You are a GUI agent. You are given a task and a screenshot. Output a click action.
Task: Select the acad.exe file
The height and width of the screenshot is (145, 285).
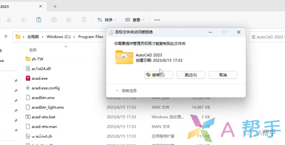pyautogui.click(x=40, y=78)
